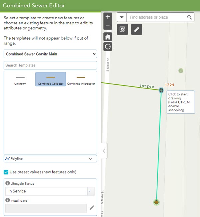Click the manhole node labeled 1324

(161, 90)
